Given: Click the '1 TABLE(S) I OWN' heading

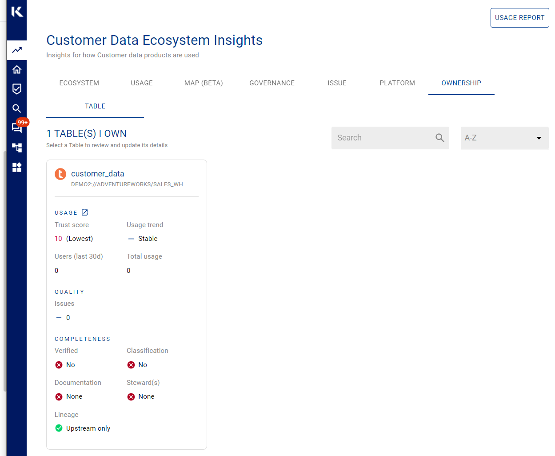Looking at the screenshot, I should tap(87, 134).
